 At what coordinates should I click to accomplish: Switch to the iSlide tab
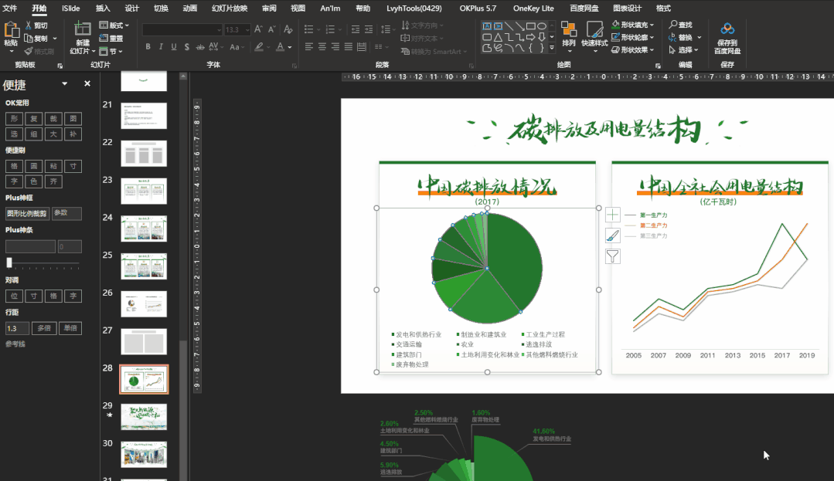point(71,8)
